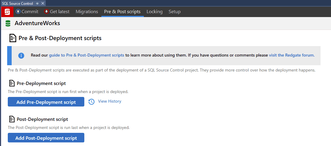Image resolution: width=331 pixels, height=146 pixels.
Task: Toggle the pin icon on SQL Source Control tab
Action: click(x=37, y=3)
